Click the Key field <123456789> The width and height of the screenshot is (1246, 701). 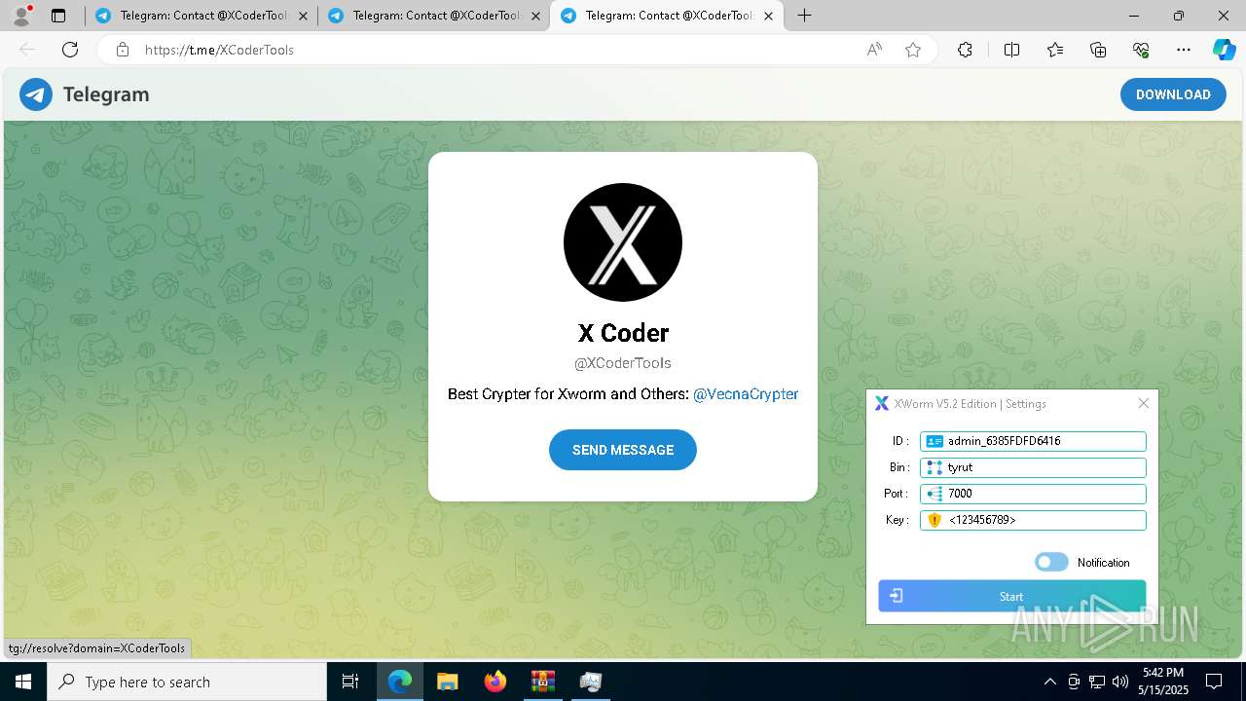coord(1033,520)
